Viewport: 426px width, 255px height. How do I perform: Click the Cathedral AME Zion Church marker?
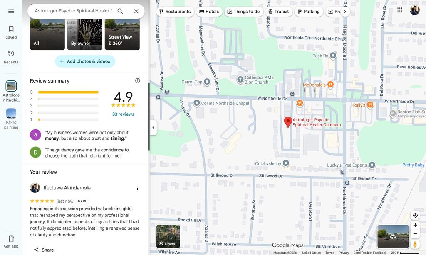pos(240,80)
